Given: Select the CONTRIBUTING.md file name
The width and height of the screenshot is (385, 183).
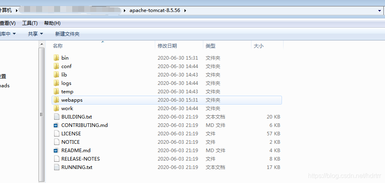Looking at the screenshot, I should [85, 125].
